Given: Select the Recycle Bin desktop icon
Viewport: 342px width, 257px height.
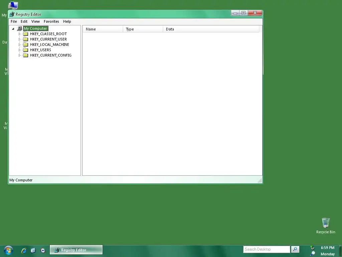Looking at the screenshot, I should pyautogui.click(x=326, y=226).
